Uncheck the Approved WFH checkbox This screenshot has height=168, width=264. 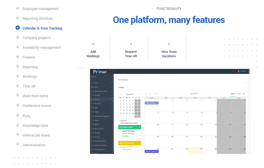coord(120,147)
